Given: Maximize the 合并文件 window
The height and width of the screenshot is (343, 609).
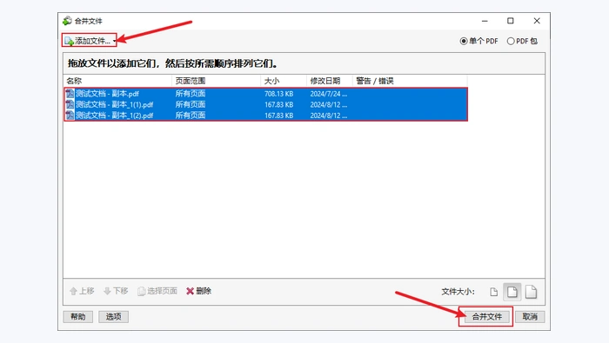Looking at the screenshot, I should 511,21.
